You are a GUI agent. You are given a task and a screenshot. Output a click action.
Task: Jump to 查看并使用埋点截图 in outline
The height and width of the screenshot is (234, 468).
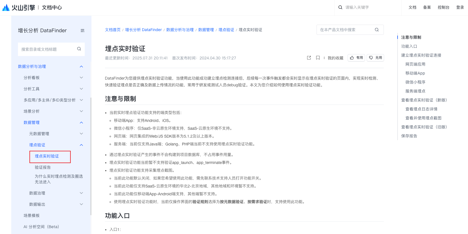(x=423, y=118)
